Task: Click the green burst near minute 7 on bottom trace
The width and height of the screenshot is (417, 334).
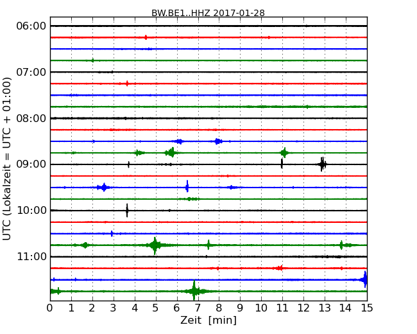Action: [x=194, y=291]
